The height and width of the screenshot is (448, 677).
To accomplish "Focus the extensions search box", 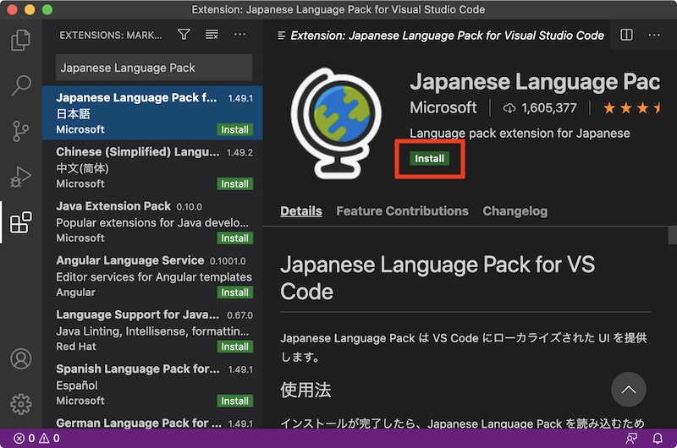I will click(x=154, y=68).
